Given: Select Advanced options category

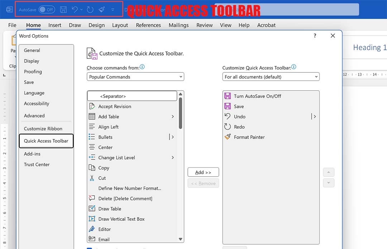Looking at the screenshot, I should point(46,115).
